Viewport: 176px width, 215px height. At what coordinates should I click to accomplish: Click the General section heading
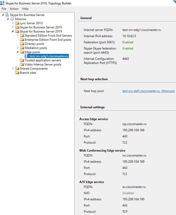86,18
